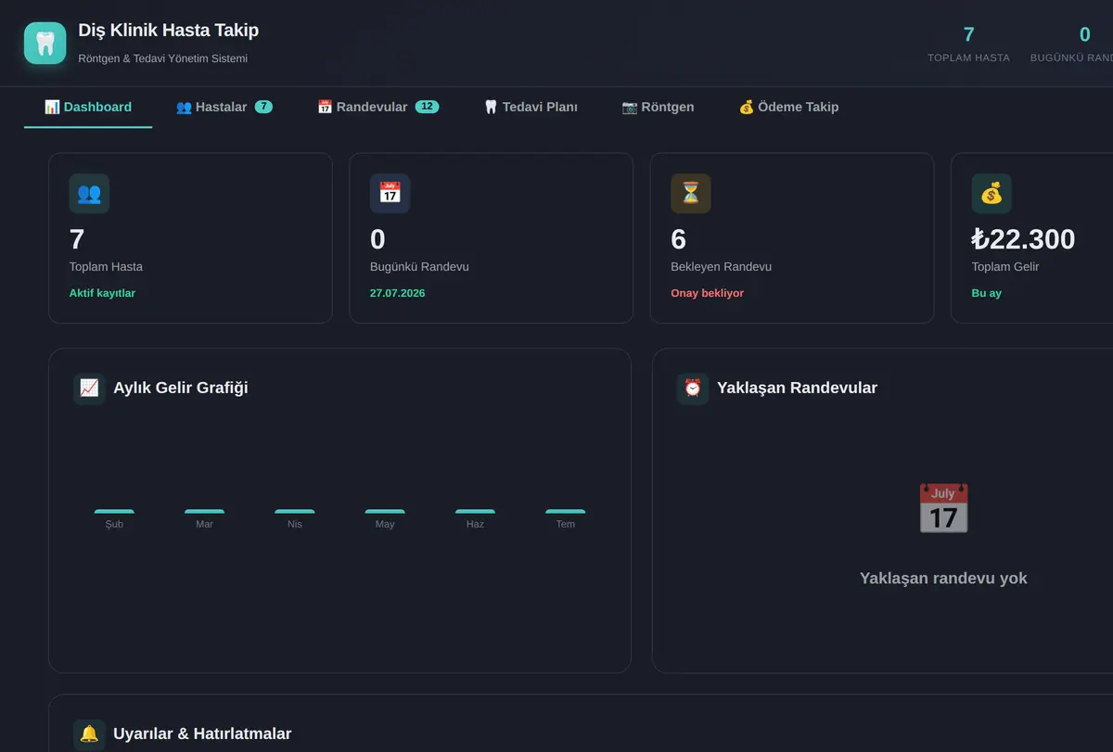Click the people icon on Toplam Hasta card
The height and width of the screenshot is (752, 1113).
click(x=89, y=194)
